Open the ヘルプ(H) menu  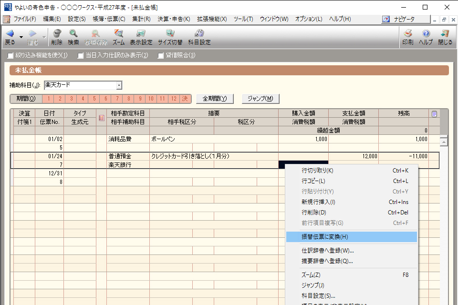(340, 19)
